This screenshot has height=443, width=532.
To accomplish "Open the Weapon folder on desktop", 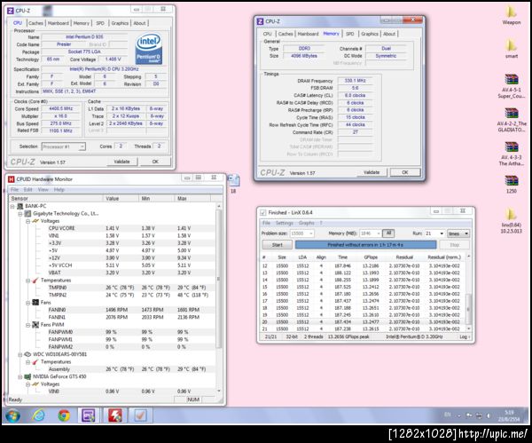I will coord(512,15).
